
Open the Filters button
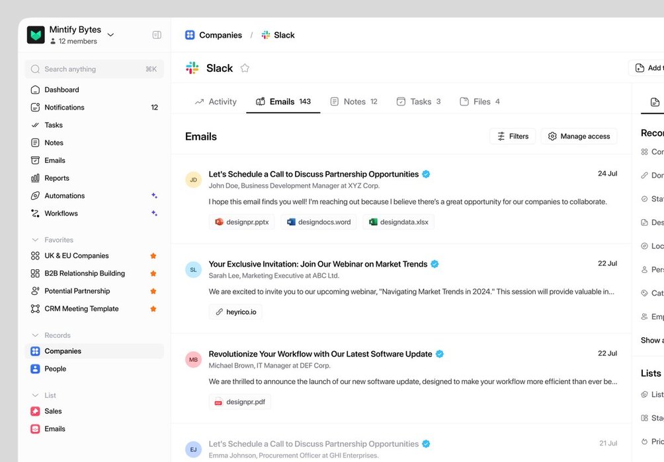tap(513, 136)
